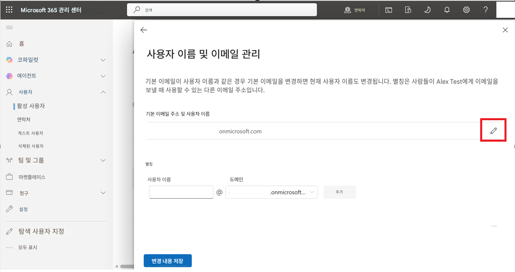Open the more options ellipsis in the panel

click(494, 226)
